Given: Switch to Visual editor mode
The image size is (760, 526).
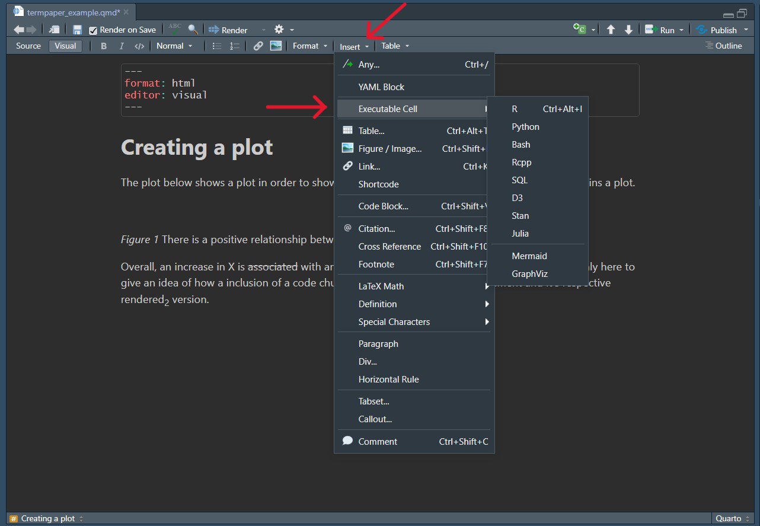Looking at the screenshot, I should pos(65,46).
